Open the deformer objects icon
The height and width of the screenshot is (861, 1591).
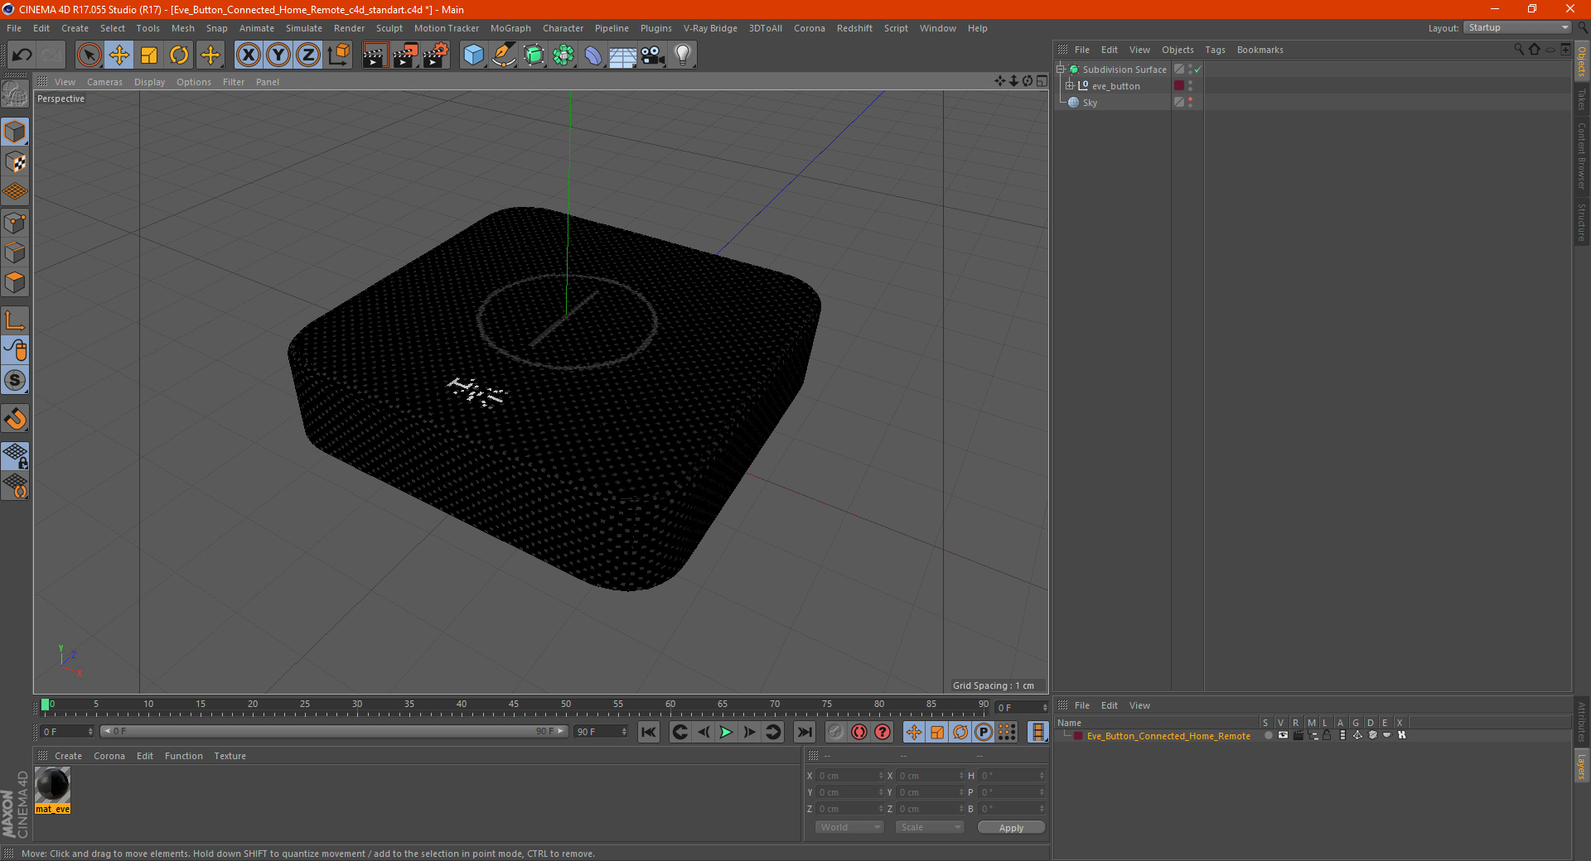click(x=593, y=55)
